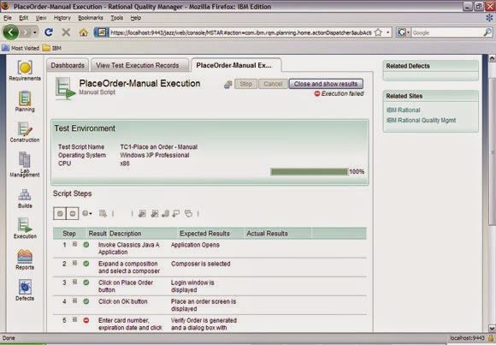Image resolution: width=496 pixels, height=345 pixels.
Task: Click the Stop loading X icon
Action: tap(66, 33)
